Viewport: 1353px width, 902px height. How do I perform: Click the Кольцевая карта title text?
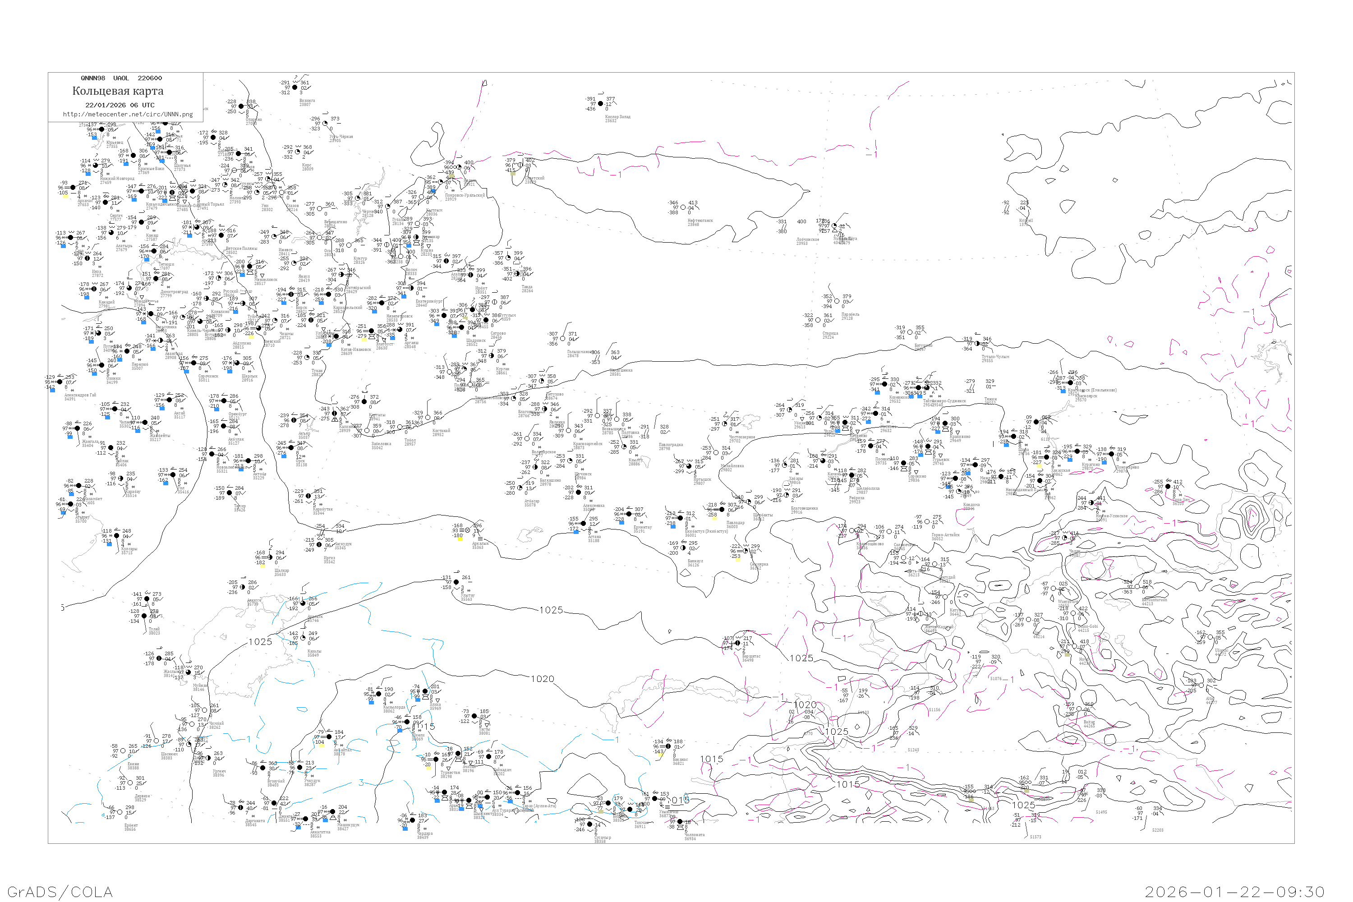118,91
